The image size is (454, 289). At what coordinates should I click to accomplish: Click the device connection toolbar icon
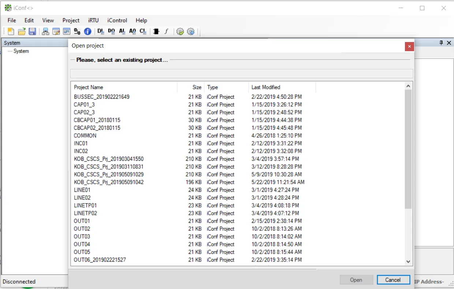[77, 31]
